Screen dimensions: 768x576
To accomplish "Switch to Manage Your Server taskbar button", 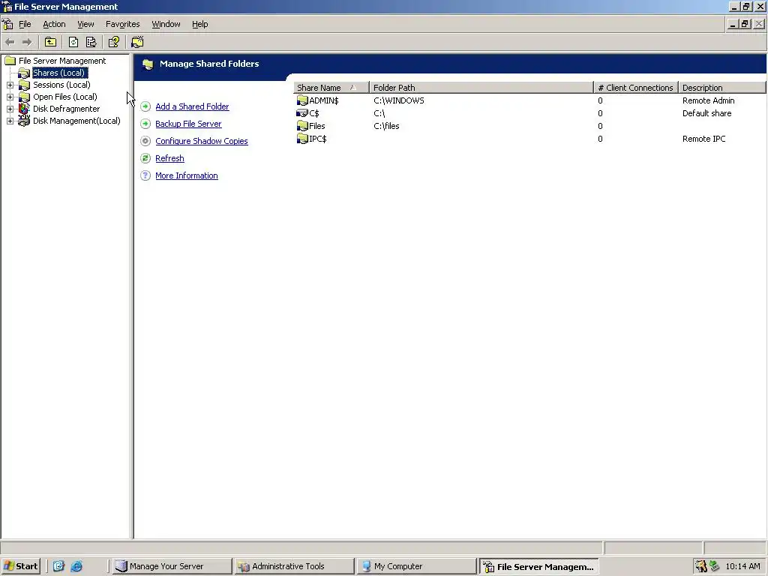I will tap(172, 566).
